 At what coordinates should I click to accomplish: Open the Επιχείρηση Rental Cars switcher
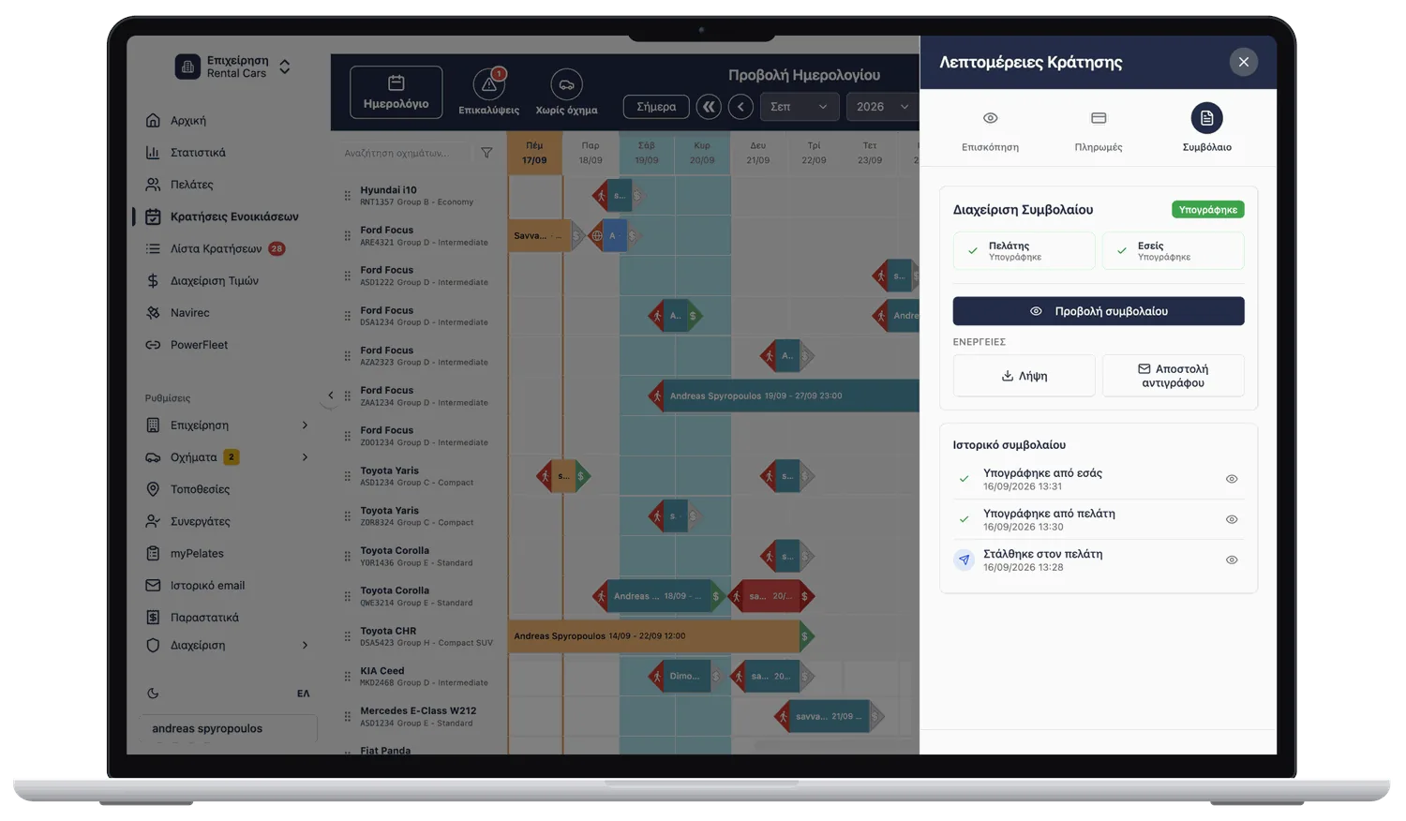[232, 67]
